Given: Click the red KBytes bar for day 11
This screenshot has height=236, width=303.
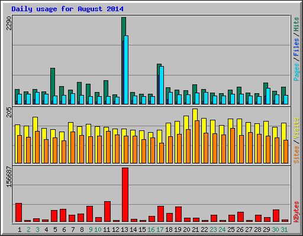Looking at the screenshot, I should (x=107, y=211).
